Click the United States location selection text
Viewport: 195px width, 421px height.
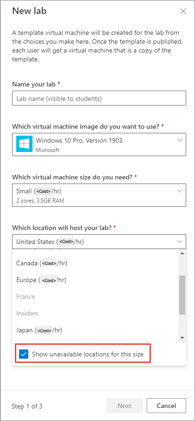(x=50, y=242)
